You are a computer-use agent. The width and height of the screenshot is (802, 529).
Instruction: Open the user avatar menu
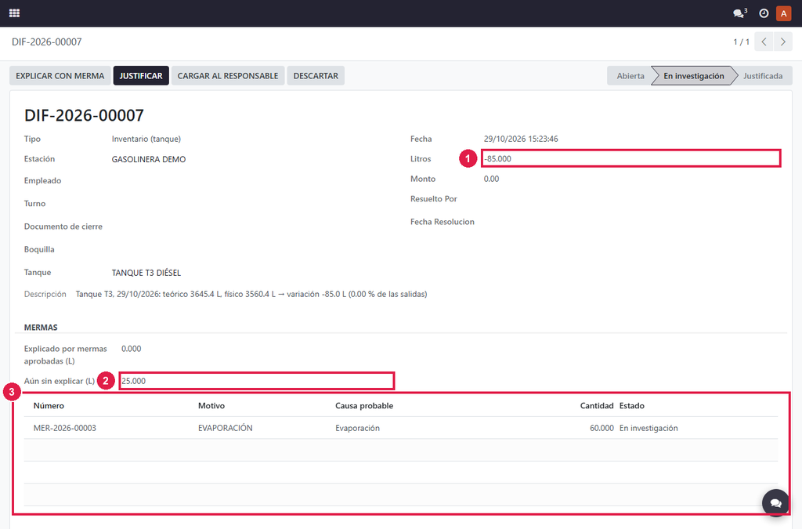[x=783, y=13]
